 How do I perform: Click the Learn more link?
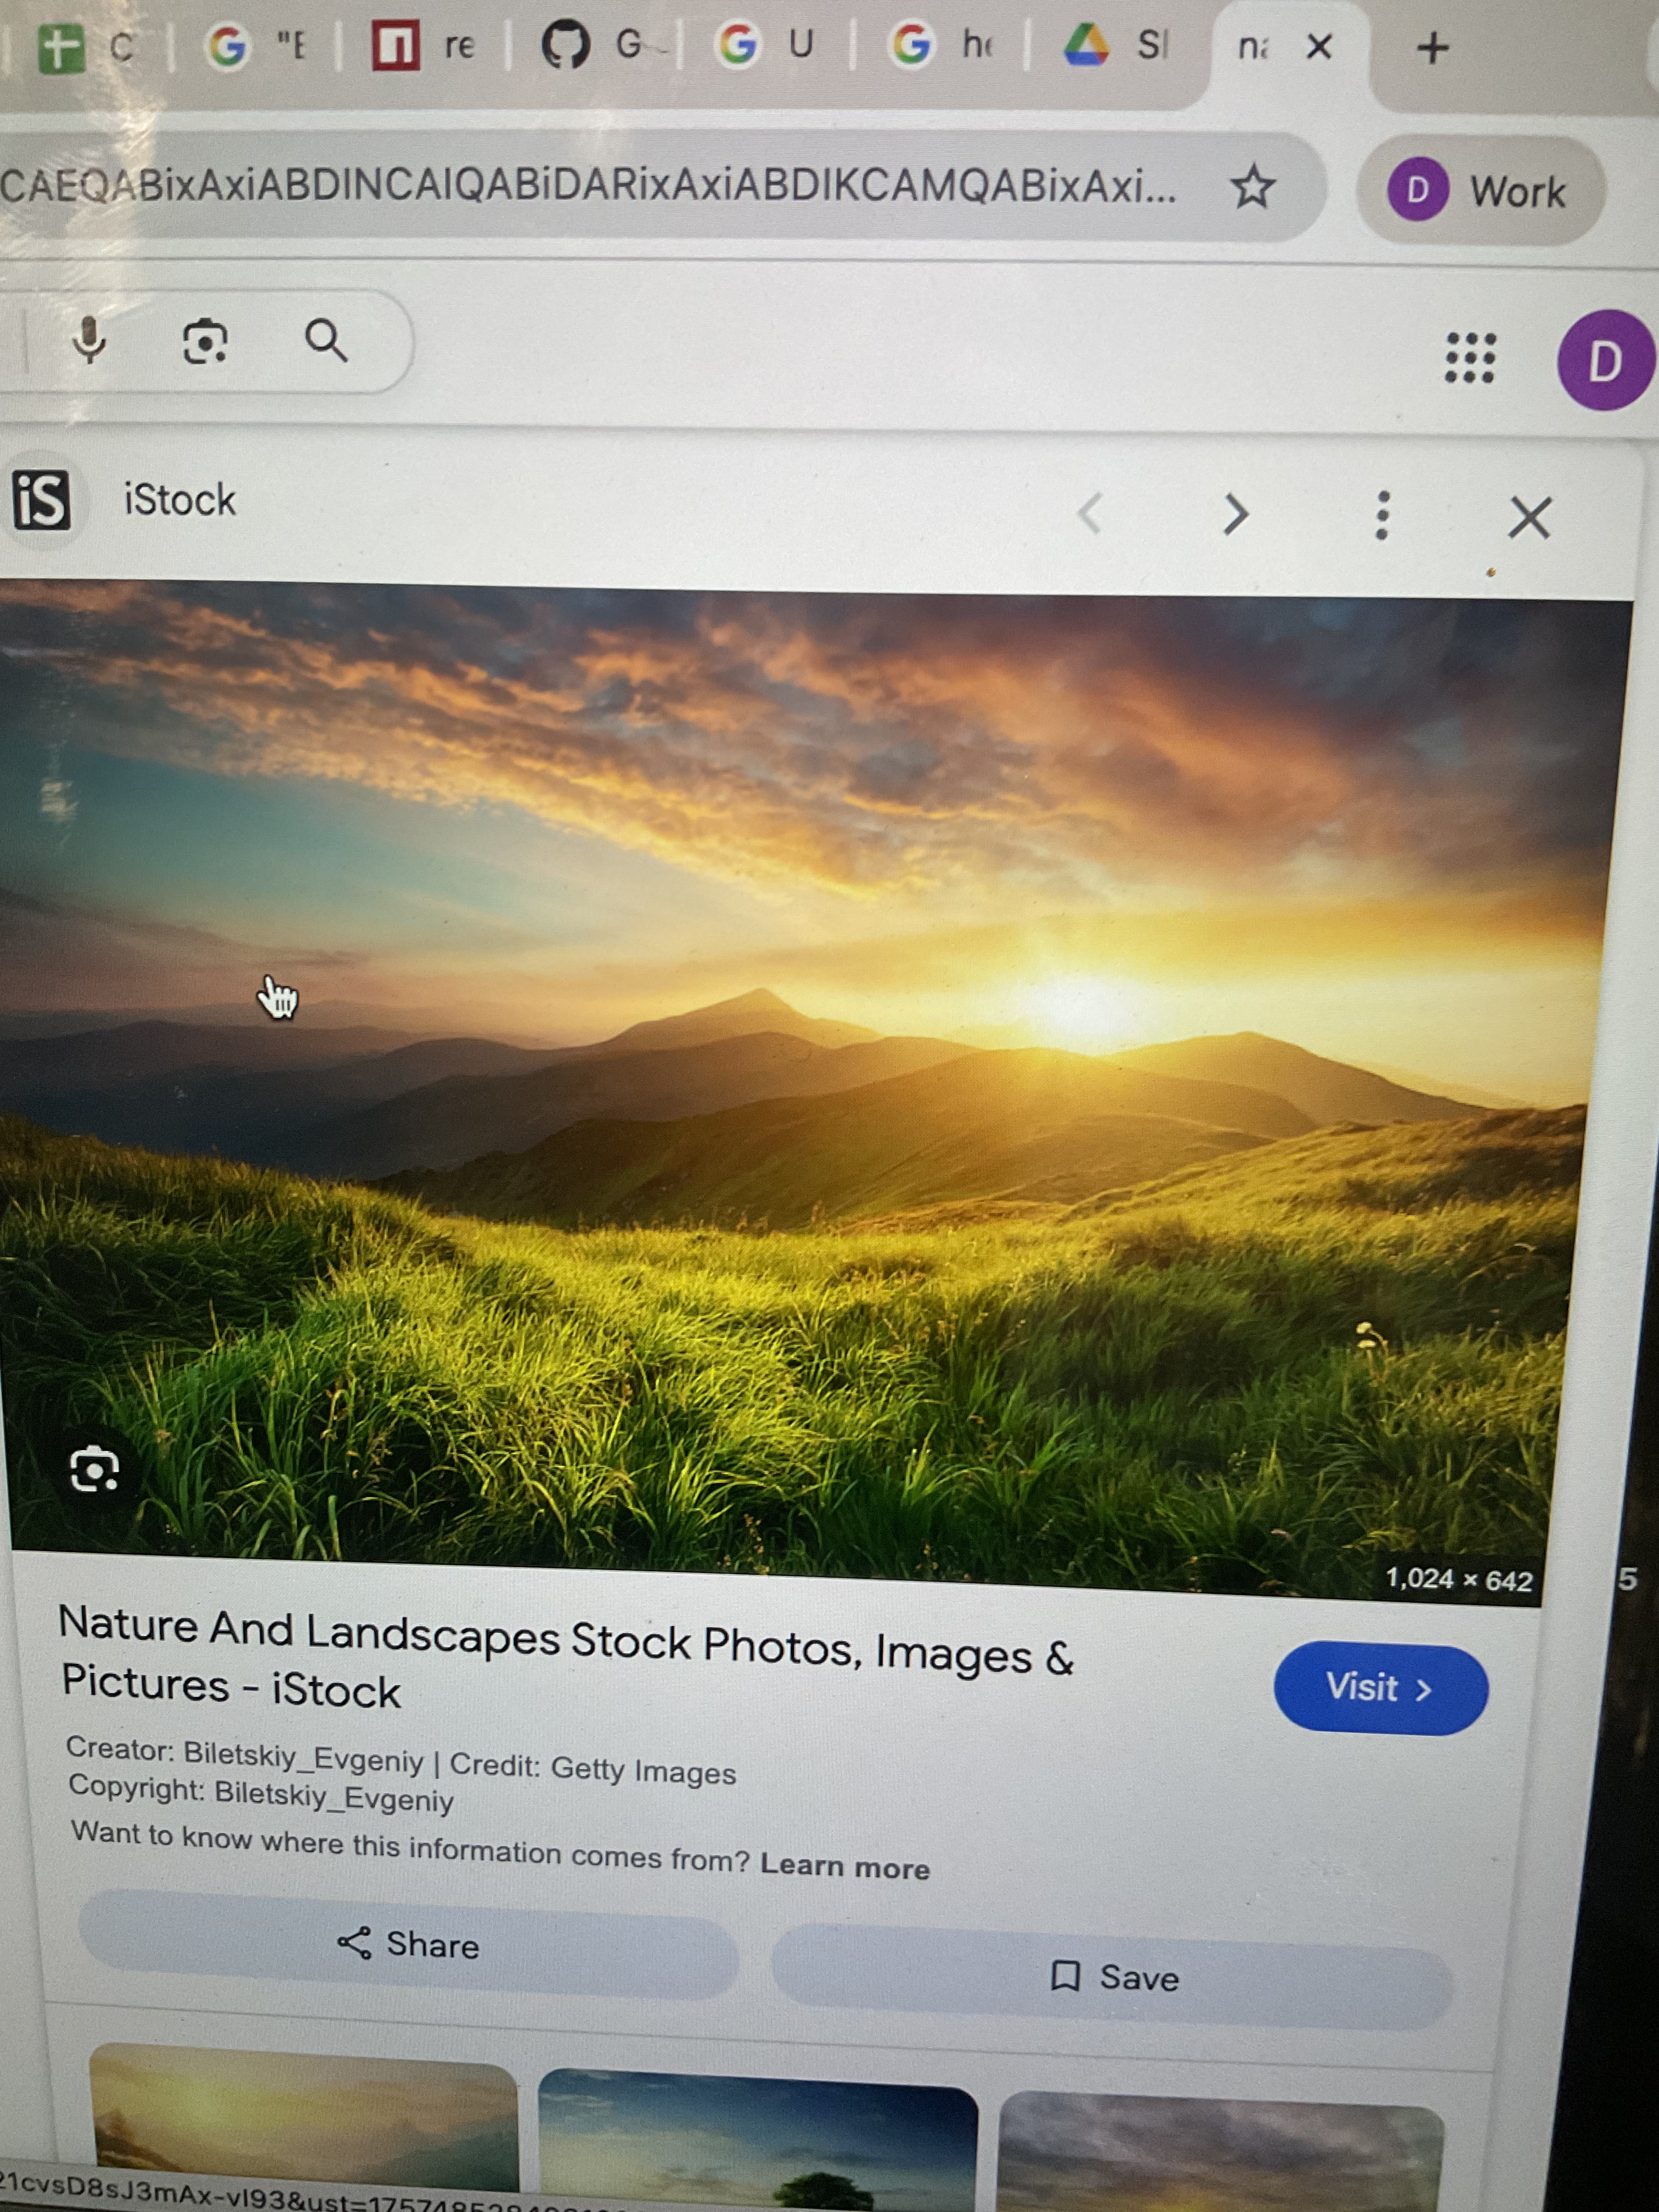[x=845, y=1866]
